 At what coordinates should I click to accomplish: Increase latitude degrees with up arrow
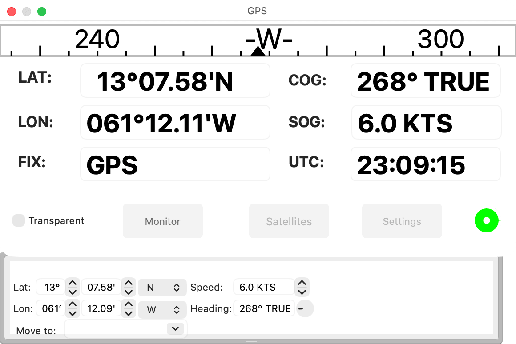(x=73, y=283)
